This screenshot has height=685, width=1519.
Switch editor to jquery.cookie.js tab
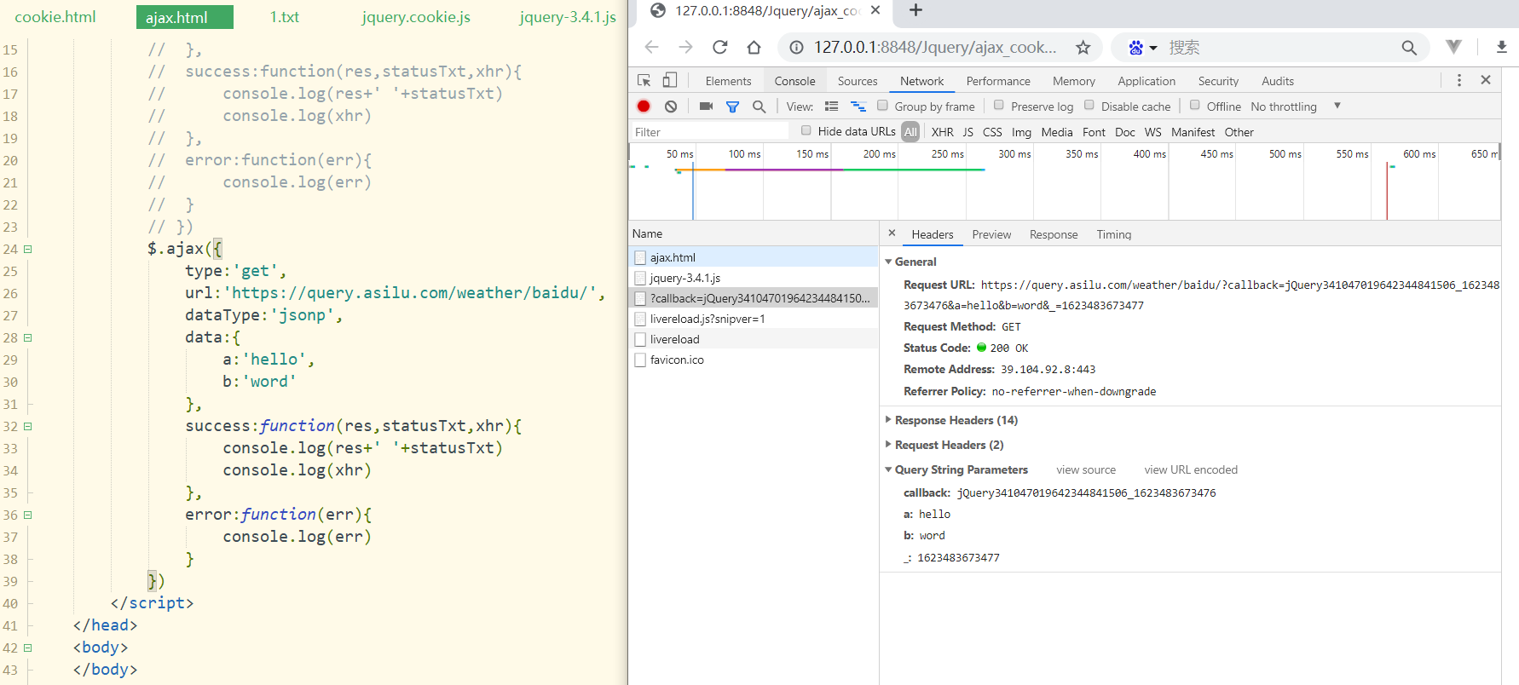[x=416, y=17]
